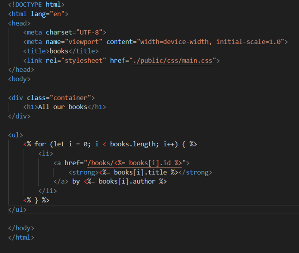Screen dimensions: 299x253
Task: Click the opening <ul> tag
Action: [16, 135]
